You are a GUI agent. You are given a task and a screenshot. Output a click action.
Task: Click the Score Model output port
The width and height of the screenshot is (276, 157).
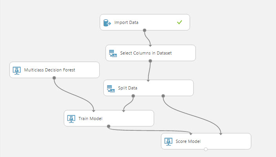(206, 149)
